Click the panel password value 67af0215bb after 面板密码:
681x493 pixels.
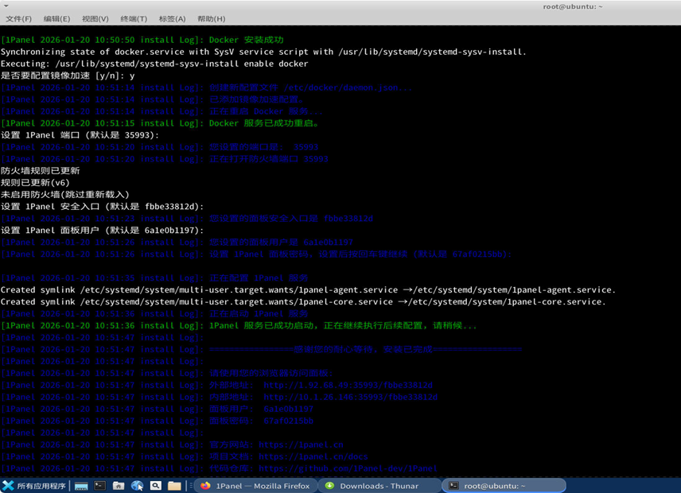pos(288,421)
